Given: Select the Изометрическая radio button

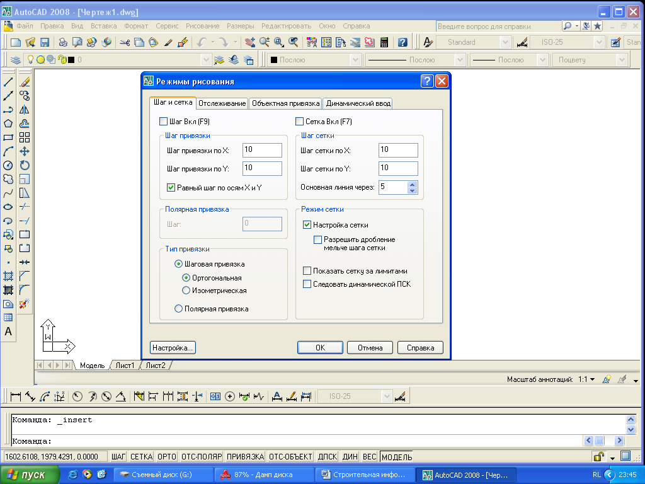Looking at the screenshot, I should (x=186, y=291).
